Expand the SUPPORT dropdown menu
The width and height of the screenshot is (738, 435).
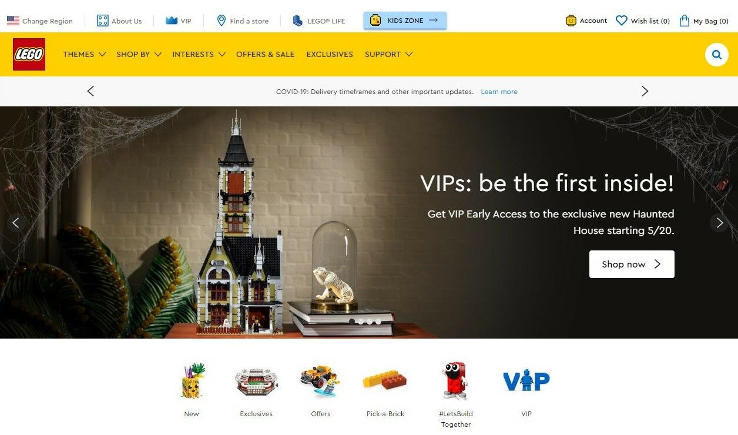tap(388, 54)
